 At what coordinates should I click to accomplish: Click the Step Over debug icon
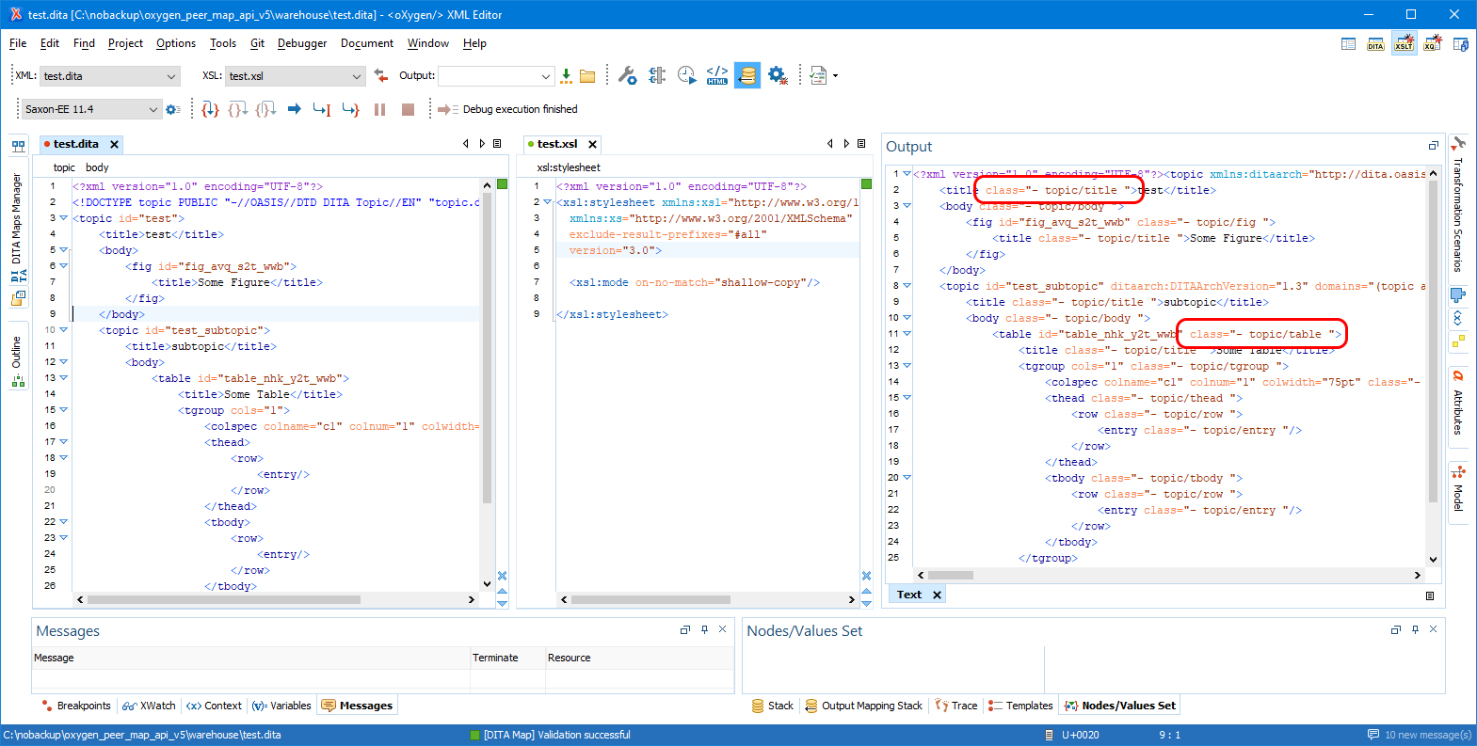[x=238, y=109]
